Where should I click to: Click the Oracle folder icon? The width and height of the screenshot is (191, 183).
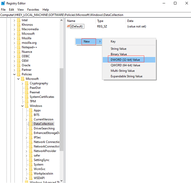pos(19,65)
